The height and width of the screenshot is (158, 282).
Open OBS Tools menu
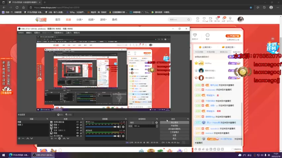pyautogui.click(x=68, y=33)
